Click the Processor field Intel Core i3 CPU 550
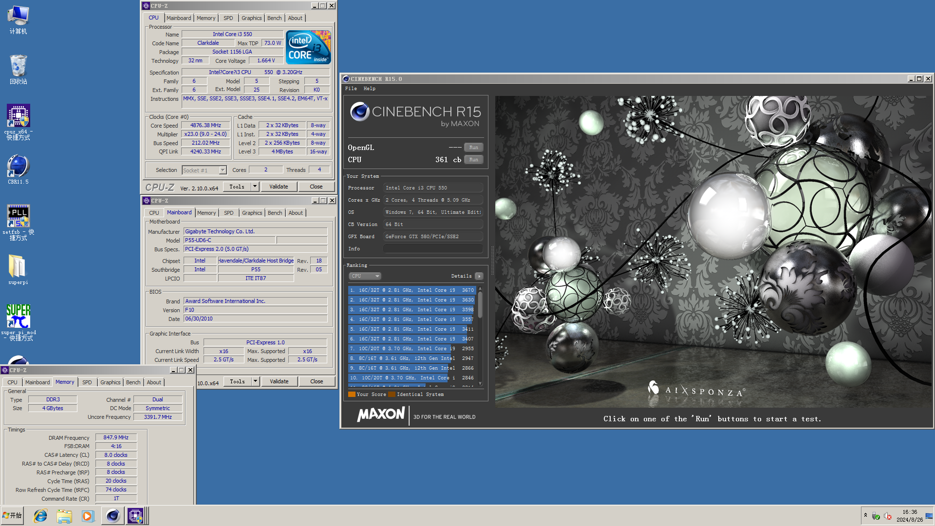The width and height of the screenshot is (935, 526). [433, 188]
